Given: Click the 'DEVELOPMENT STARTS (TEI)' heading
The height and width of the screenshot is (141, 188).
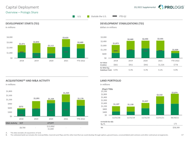Looking at the screenshot, I should pyautogui.click(x=22, y=23).
